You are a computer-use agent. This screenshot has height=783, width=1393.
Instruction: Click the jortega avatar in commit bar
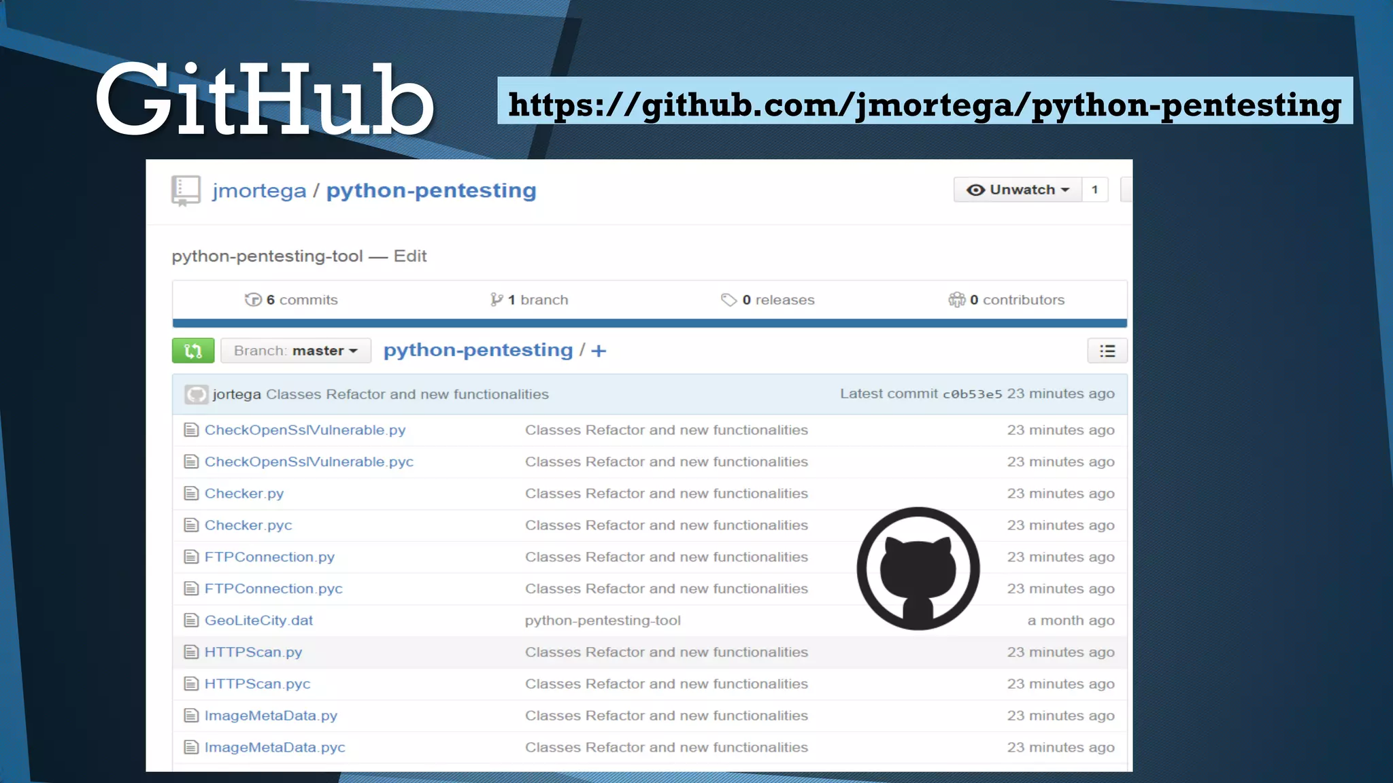pyautogui.click(x=197, y=394)
